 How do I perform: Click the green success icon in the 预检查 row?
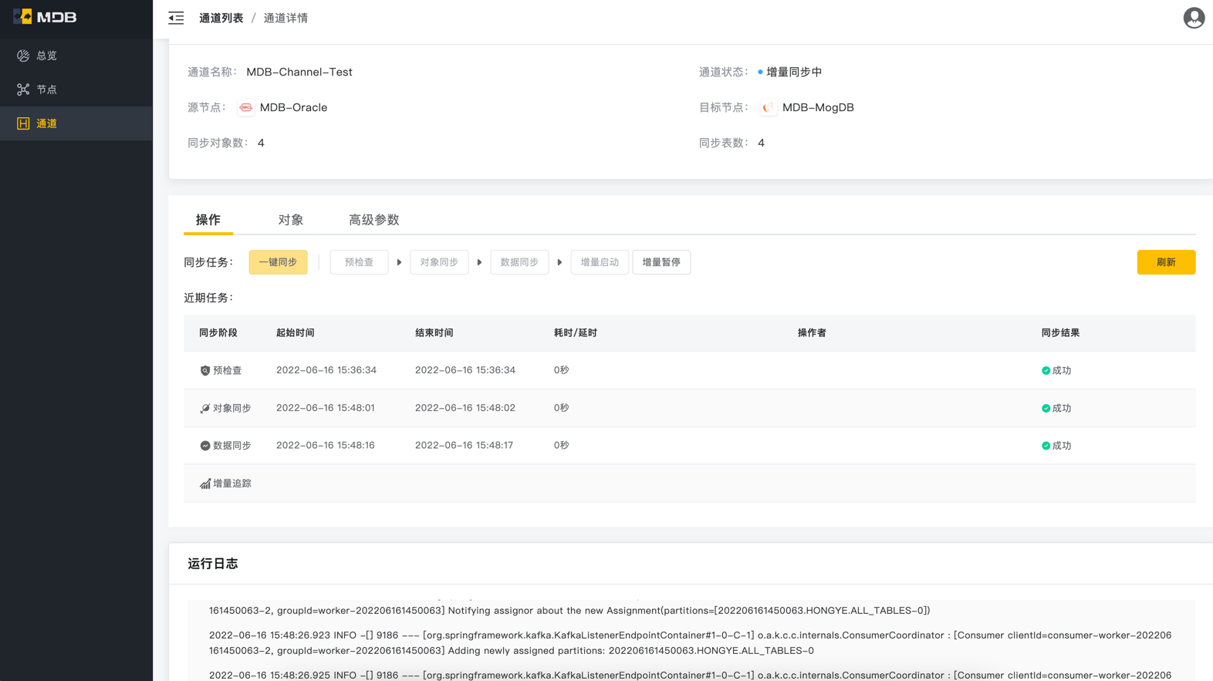[x=1046, y=371]
